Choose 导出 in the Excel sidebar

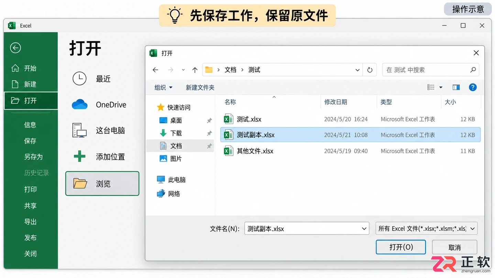click(x=30, y=221)
